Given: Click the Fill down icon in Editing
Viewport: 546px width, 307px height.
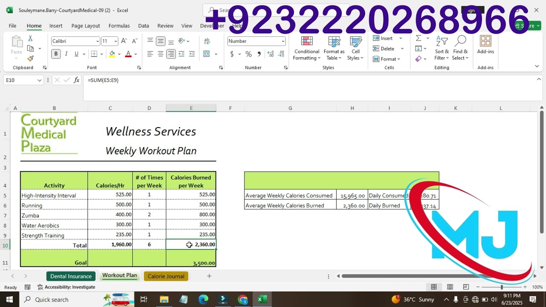Looking at the screenshot, I should point(418,49).
